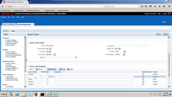Open the Location task link
Viewport: 172px width, 97px height.
9,65
